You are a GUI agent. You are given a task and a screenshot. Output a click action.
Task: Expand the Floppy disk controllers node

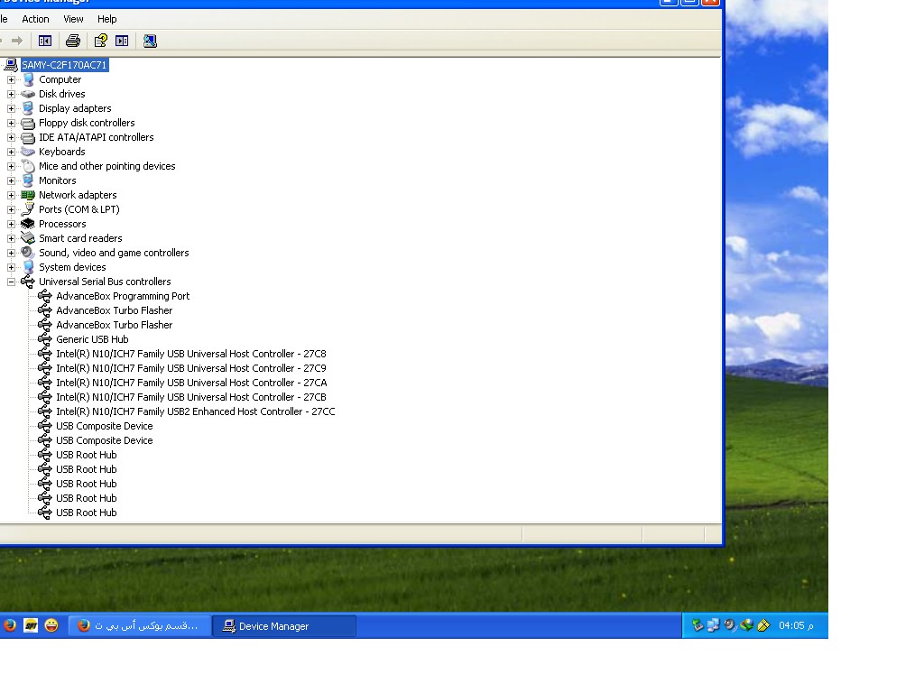coord(11,123)
